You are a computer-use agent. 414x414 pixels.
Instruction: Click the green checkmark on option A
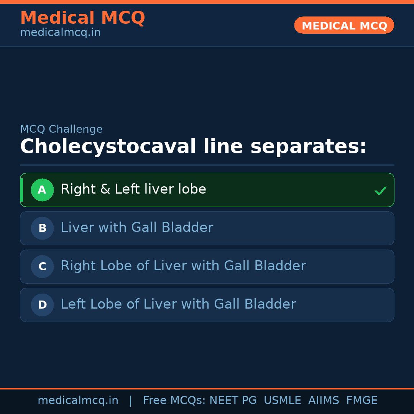[x=380, y=191]
